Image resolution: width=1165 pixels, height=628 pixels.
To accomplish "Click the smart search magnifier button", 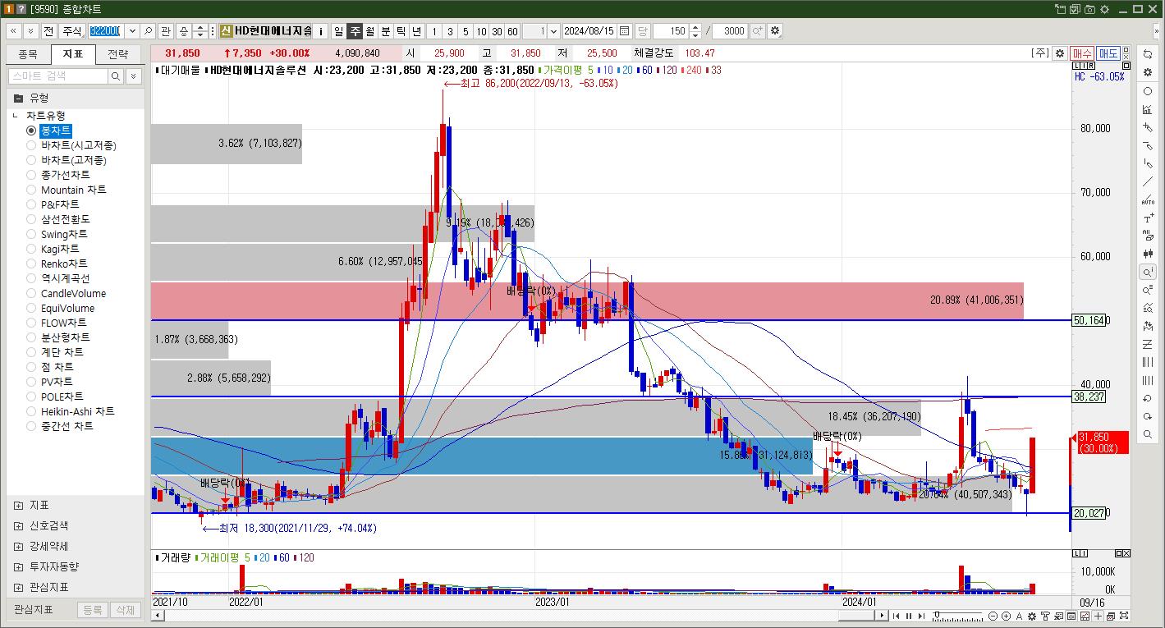I will point(117,76).
